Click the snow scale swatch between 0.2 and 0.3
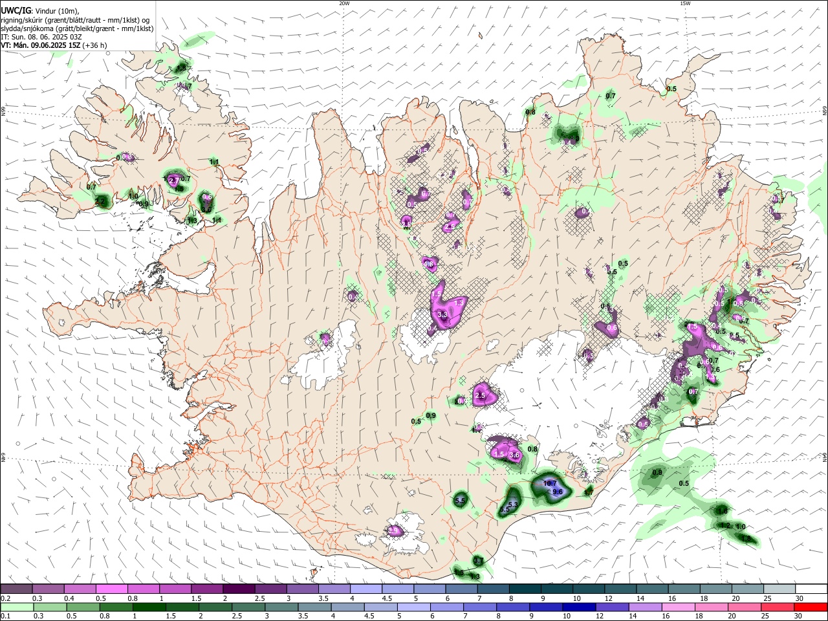Viewport: 828px width, 621px height. coord(17,589)
